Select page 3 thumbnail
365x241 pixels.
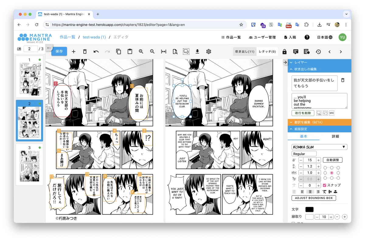click(x=30, y=165)
